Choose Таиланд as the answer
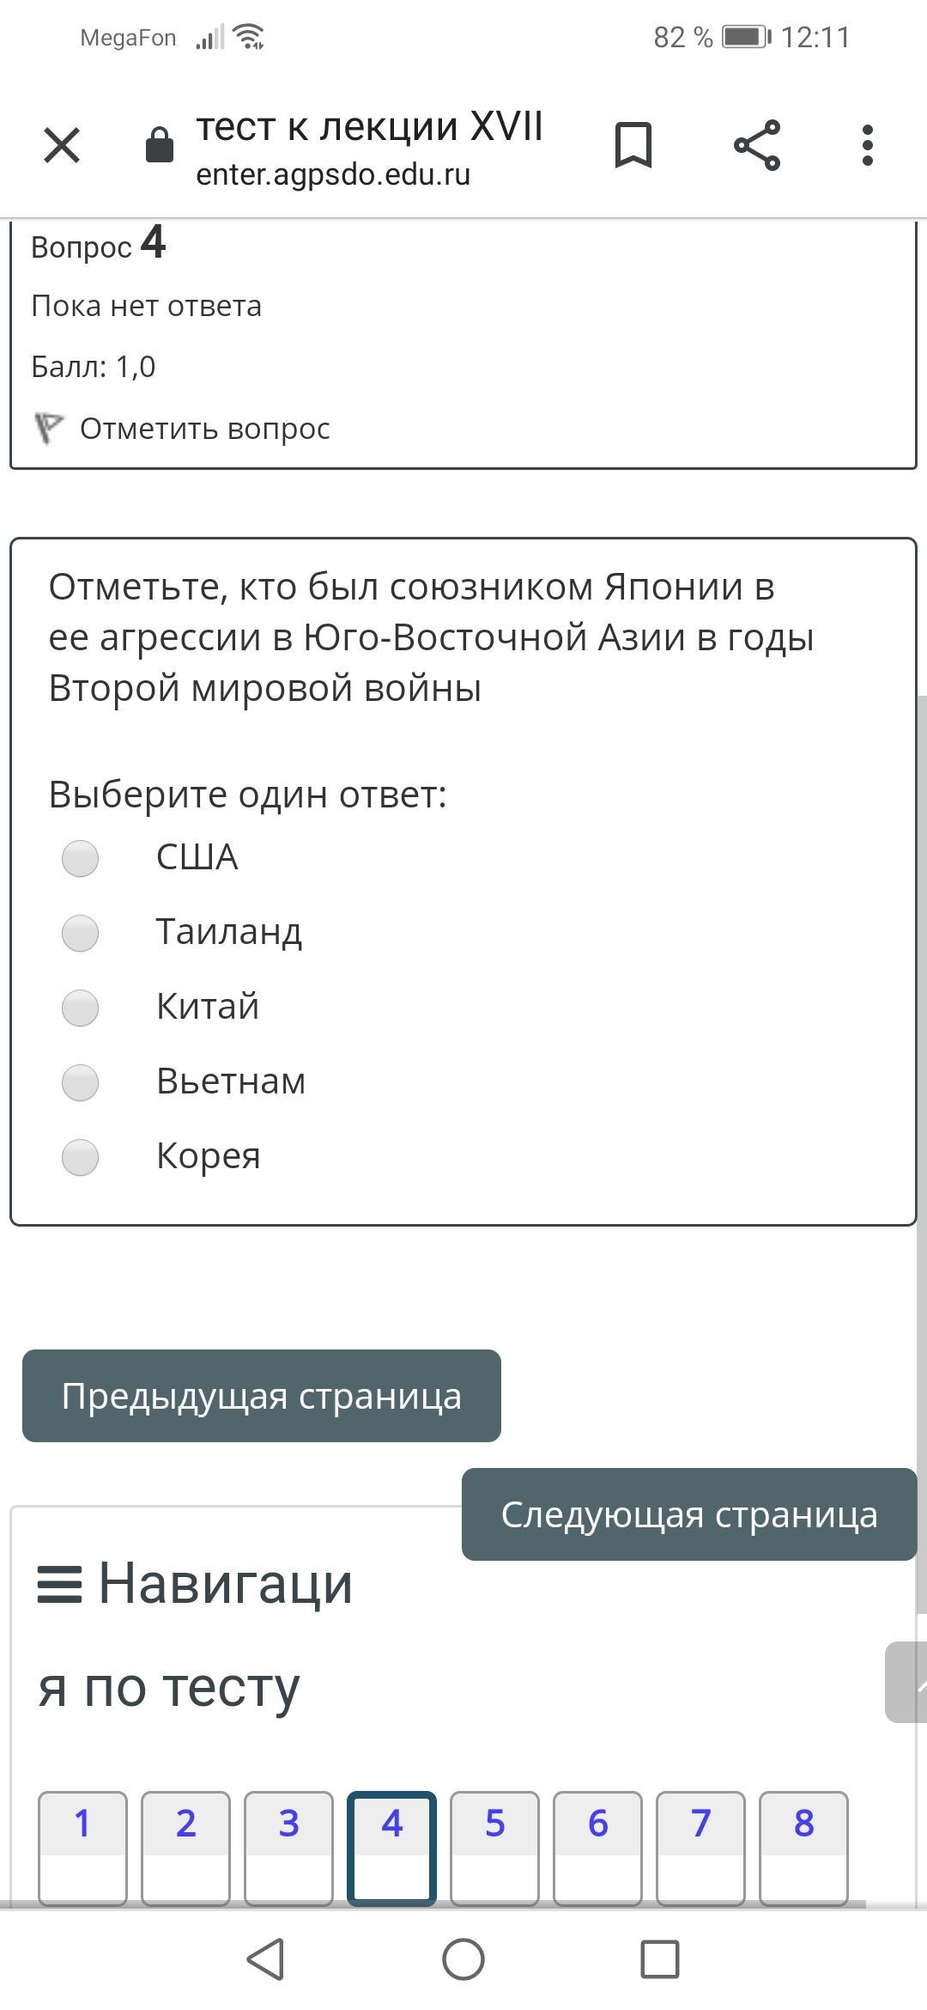This screenshot has width=927, height=2010. click(x=81, y=933)
